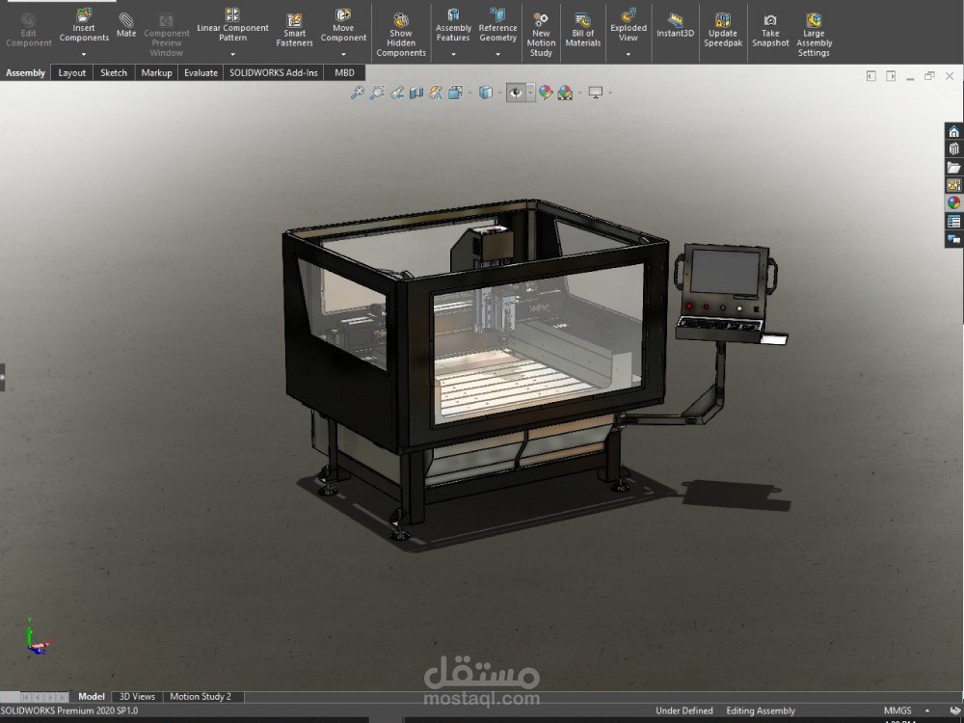Screen dimensions: 964x723
Task: Expand Linear Component Pattern dropdown arrow
Action: (232, 54)
